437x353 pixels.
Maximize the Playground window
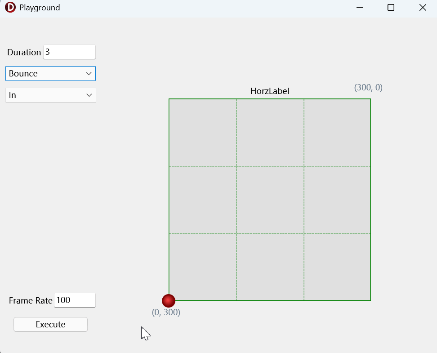(x=391, y=8)
